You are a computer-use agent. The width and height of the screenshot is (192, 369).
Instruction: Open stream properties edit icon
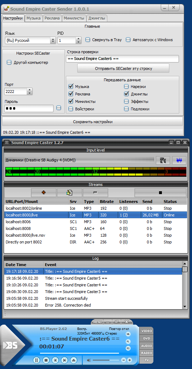pyautogui.click(x=69, y=193)
